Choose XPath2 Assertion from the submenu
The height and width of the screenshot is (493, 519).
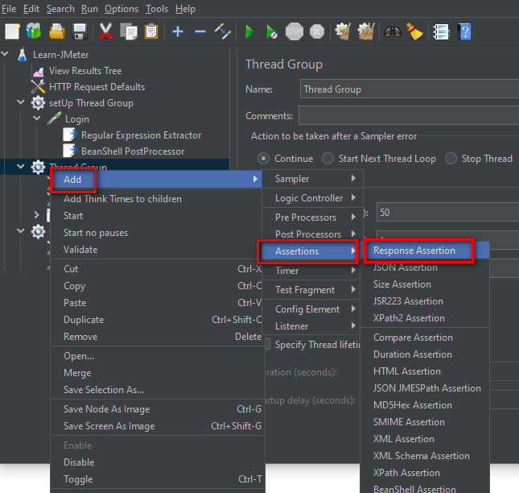pos(425,318)
